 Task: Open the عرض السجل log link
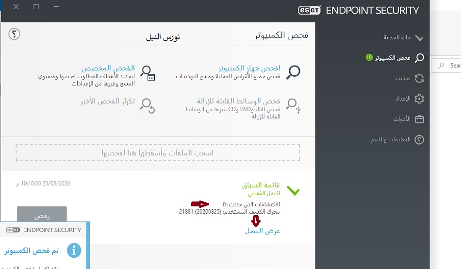262,231
